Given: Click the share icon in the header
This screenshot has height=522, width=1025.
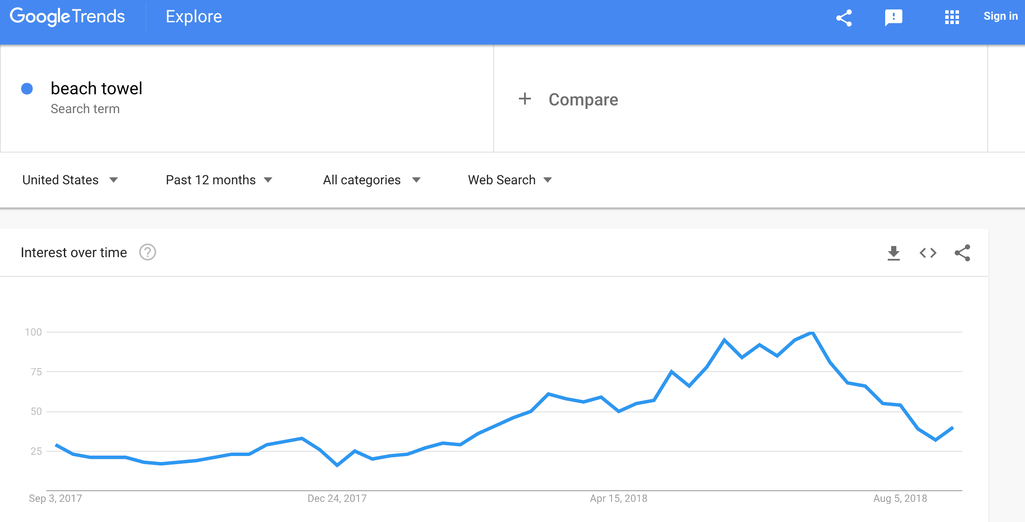Looking at the screenshot, I should point(844,18).
